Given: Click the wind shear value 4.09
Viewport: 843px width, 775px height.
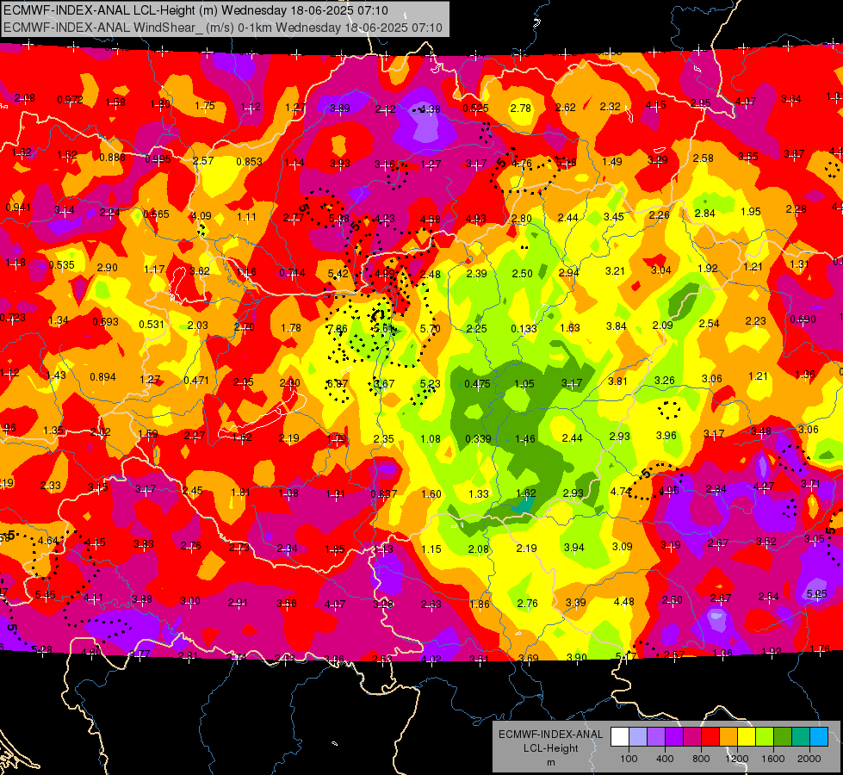Looking at the screenshot, I should (201, 215).
